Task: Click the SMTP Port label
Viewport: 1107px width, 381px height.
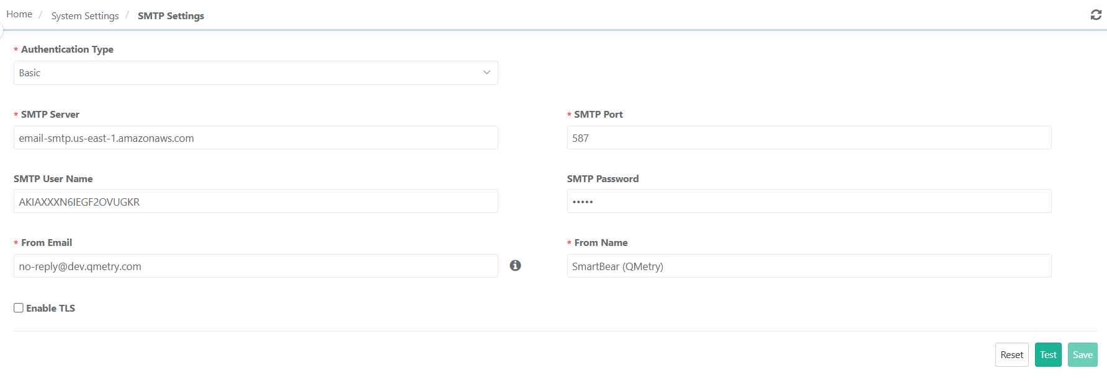Action: coord(598,114)
